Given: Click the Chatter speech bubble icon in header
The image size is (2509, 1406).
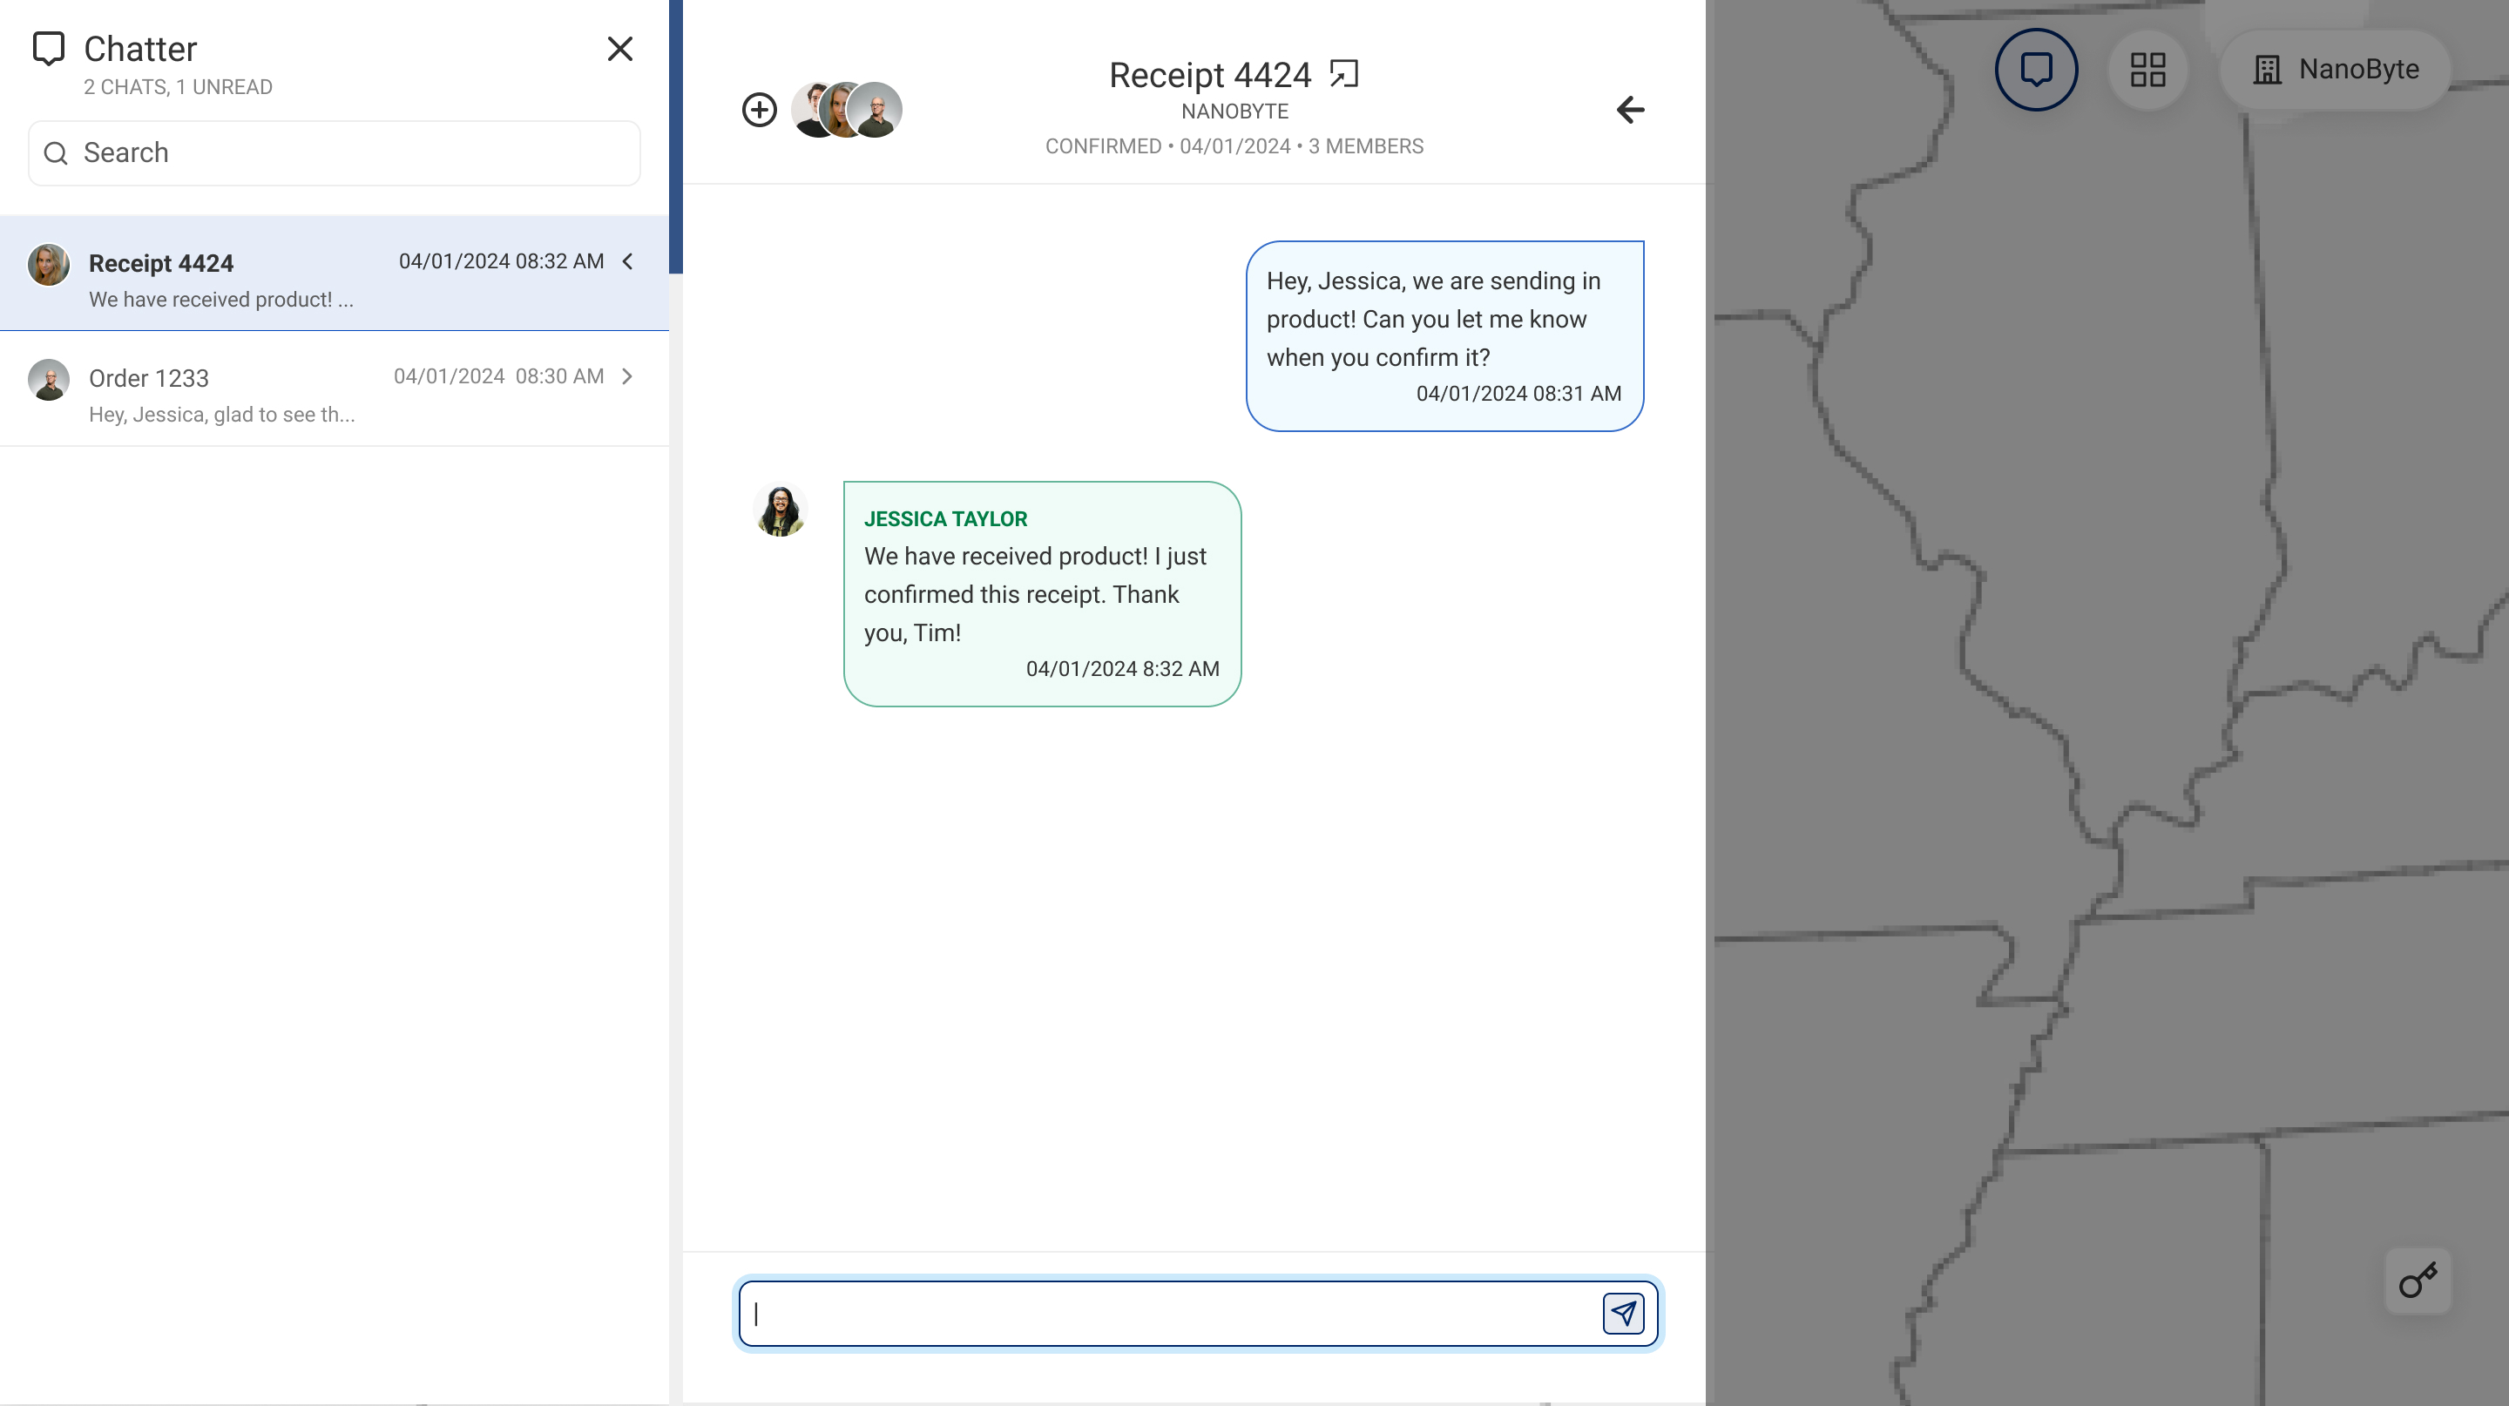Looking at the screenshot, I should click(48, 49).
